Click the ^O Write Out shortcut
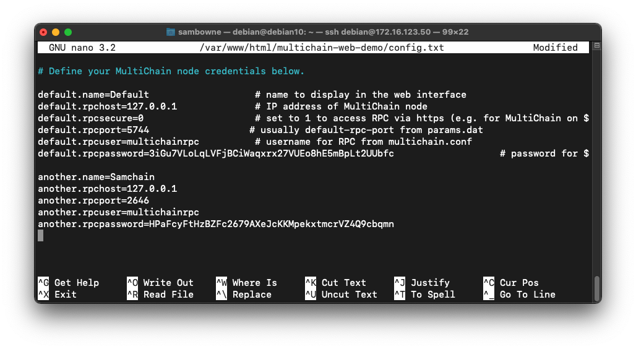This screenshot has width=636, height=349. [x=160, y=282]
